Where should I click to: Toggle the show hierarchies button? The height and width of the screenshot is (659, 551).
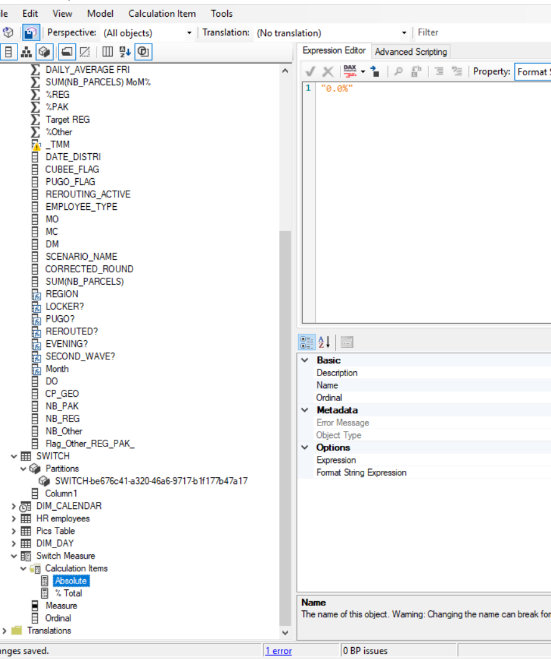[x=26, y=52]
